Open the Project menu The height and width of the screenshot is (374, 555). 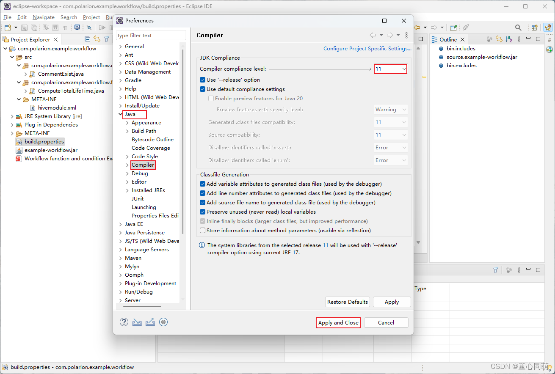(91, 17)
